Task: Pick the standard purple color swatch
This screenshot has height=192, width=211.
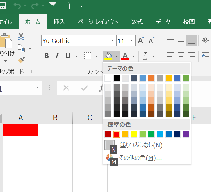Action: 186,134
